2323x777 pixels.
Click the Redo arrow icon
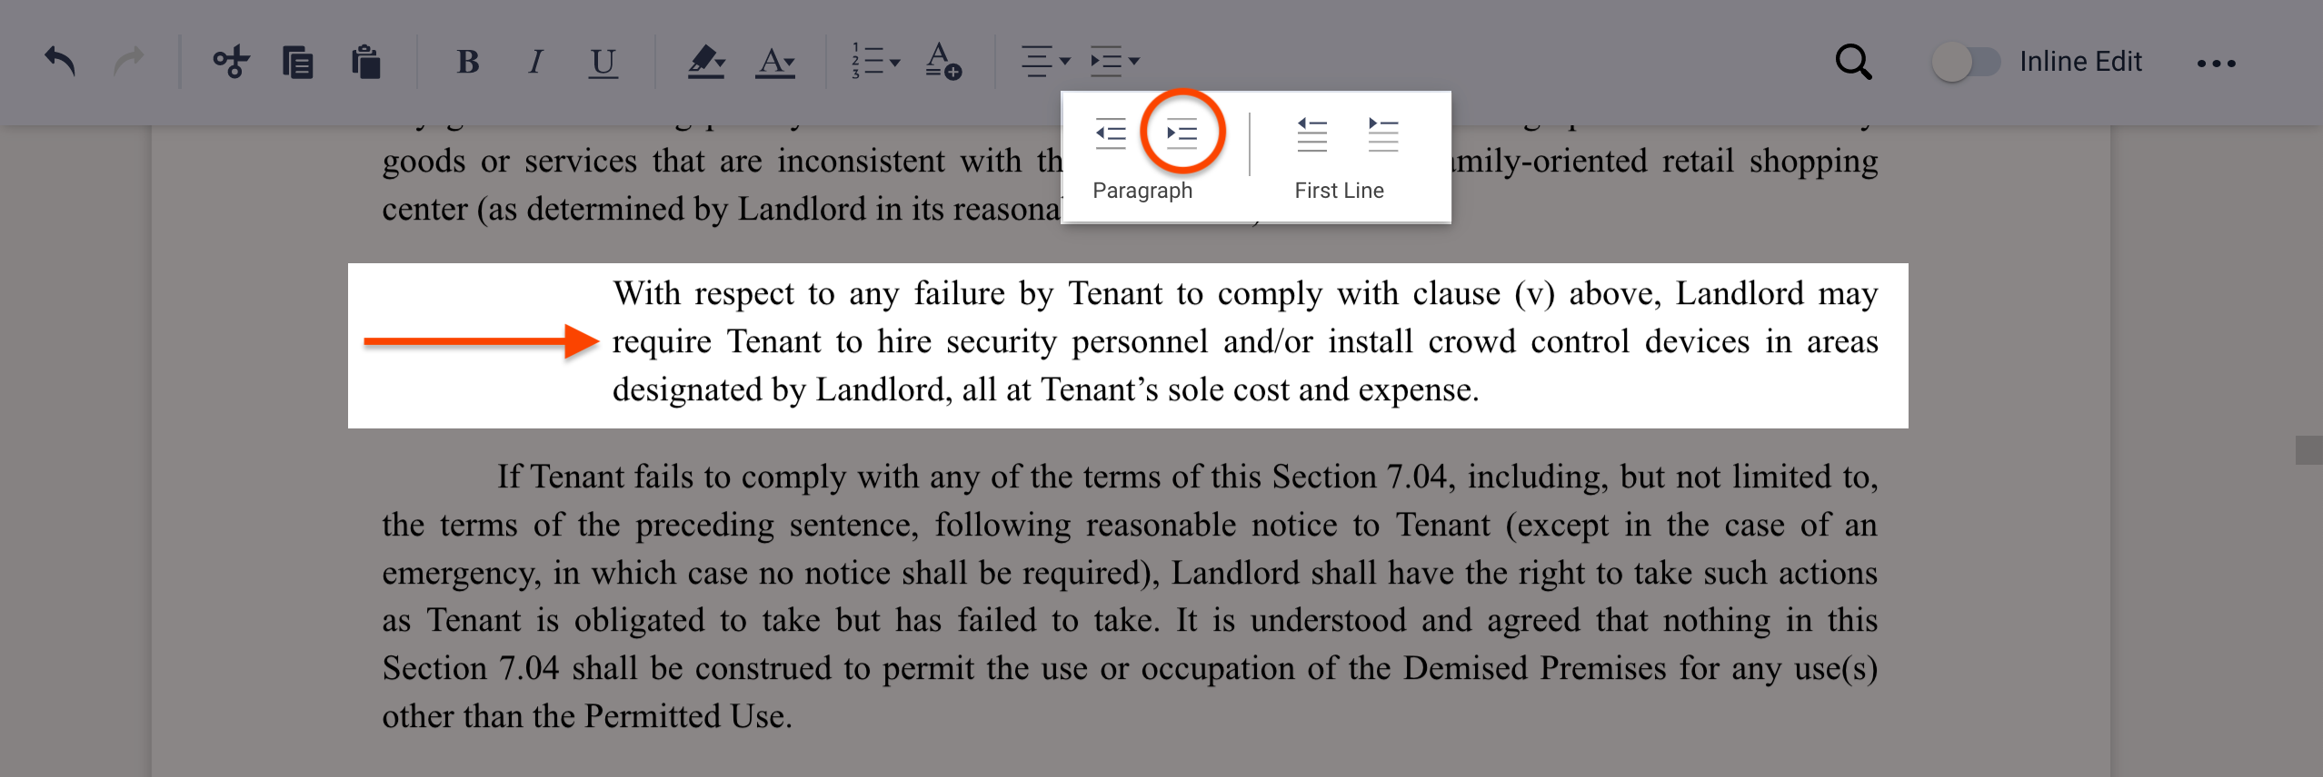click(x=128, y=62)
